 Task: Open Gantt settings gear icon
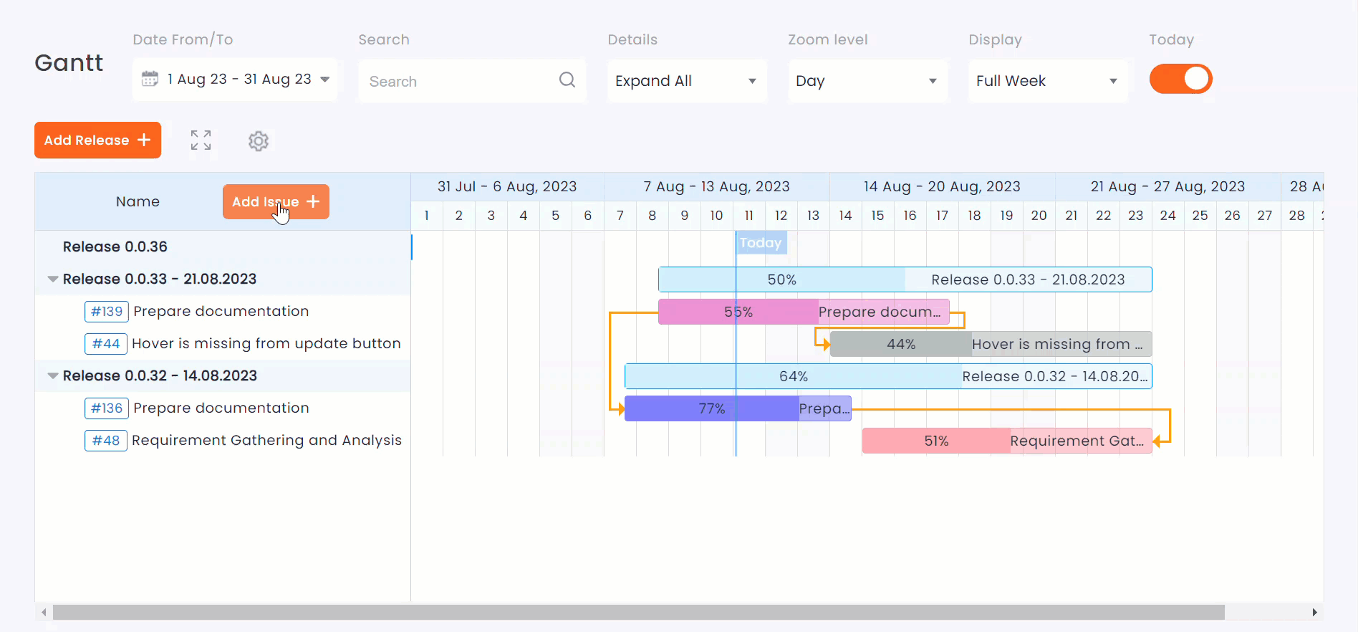[259, 141]
